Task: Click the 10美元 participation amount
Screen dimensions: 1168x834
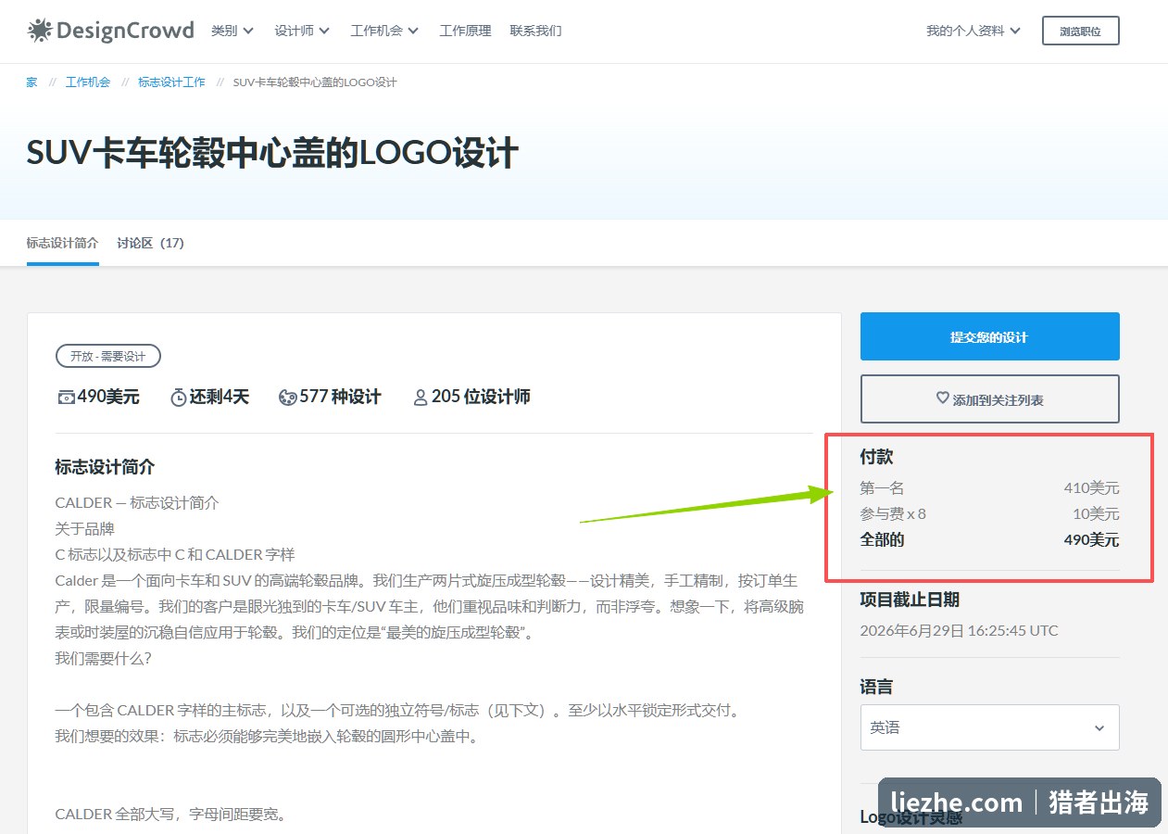Action: point(1096,513)
